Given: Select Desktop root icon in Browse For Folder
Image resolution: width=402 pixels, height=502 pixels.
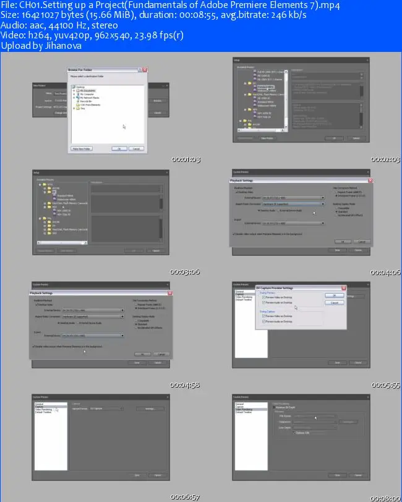Looking at the screenshot, I should (x=74, y=87).
